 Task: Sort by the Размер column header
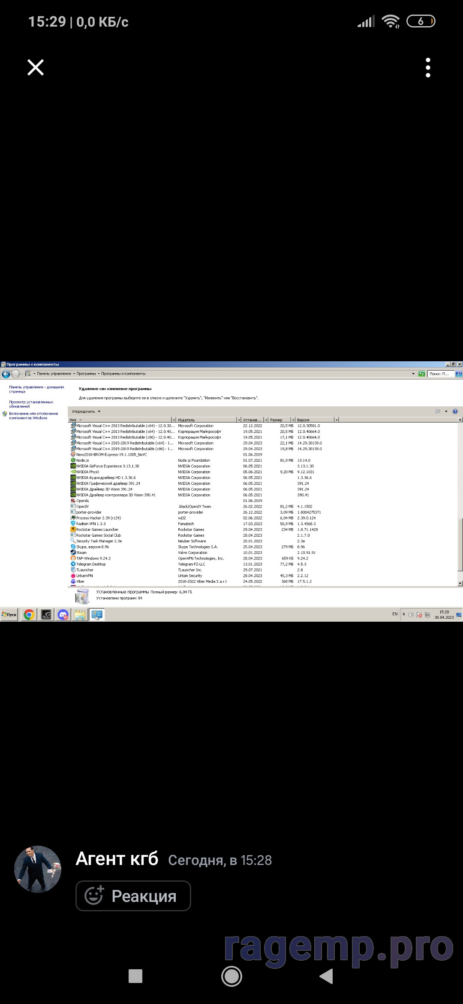pos(280,420)
